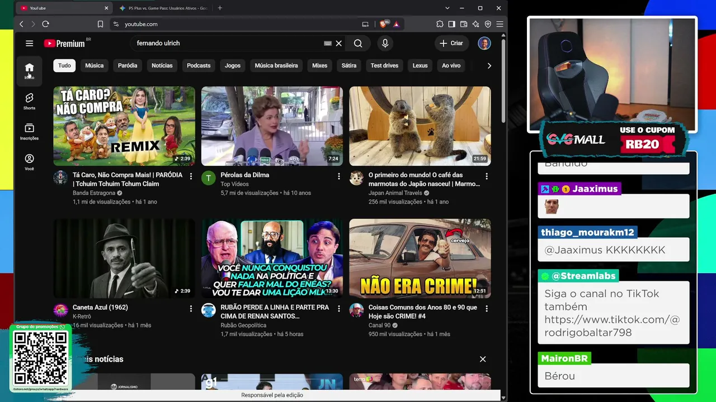Open the Banda Estragona channel avatar
This screenshot has width=716, height=402.
tap(60, 178)
